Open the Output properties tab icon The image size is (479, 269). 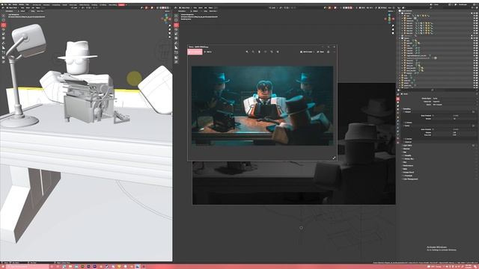(397, 102)
